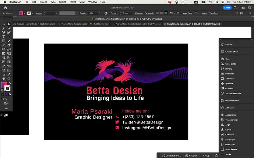
Task: Select the Hand tool
Action: 4,78
